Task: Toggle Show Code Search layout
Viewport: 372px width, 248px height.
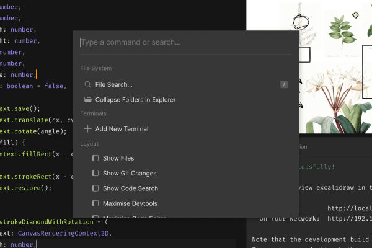Action: coord(130,188)
